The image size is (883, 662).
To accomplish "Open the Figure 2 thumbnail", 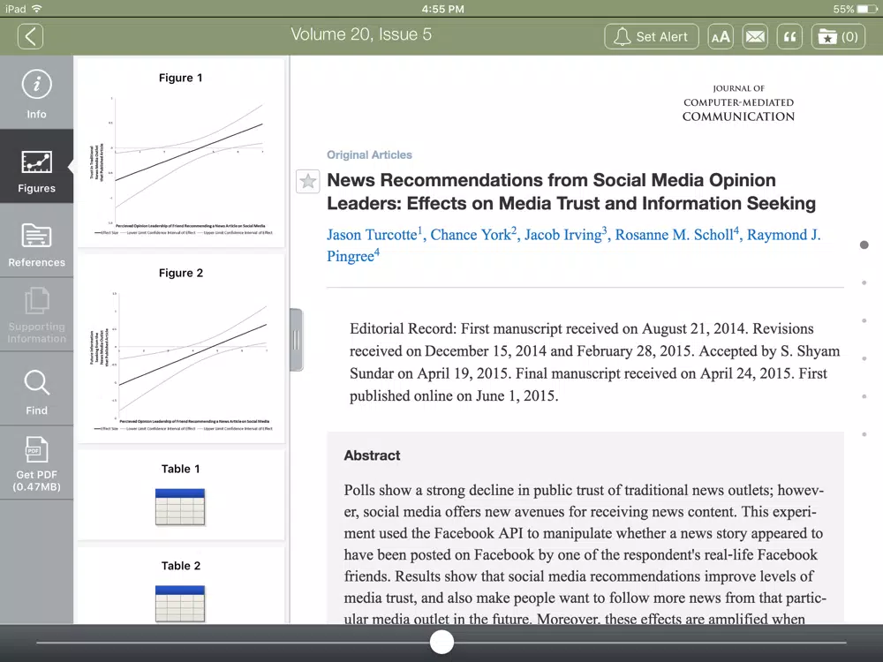I will (x=181, y=349).
